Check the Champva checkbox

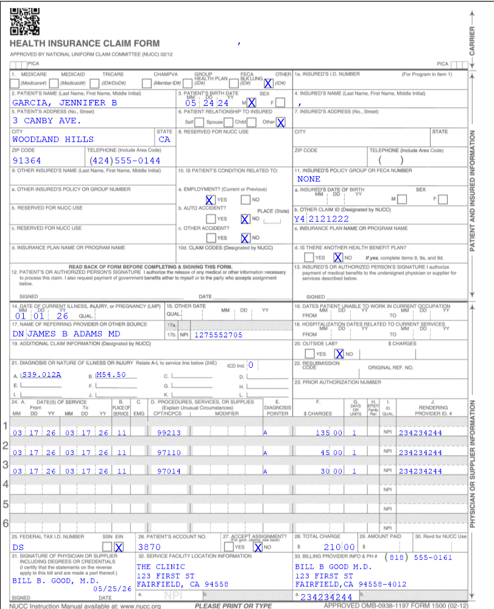click(146, 83)
